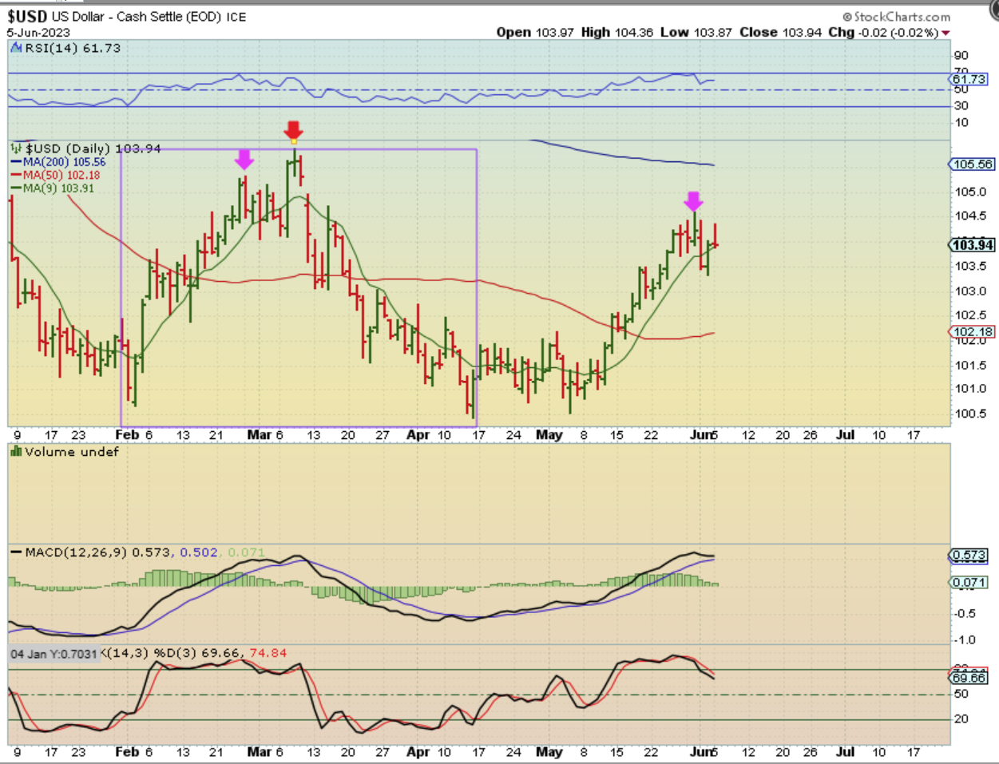Viewport: 999px width, 764px height.
Task: Click the 102.18 axis tag for the 50-day average
Action: pyautogui.click(x=972, y=332)
